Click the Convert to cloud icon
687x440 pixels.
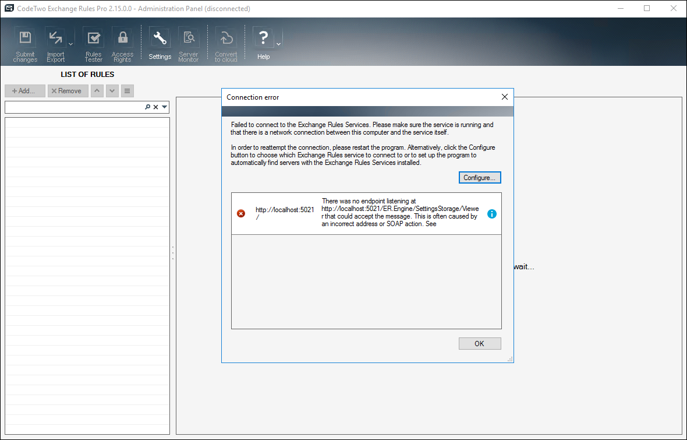click(x=226, y=44)
